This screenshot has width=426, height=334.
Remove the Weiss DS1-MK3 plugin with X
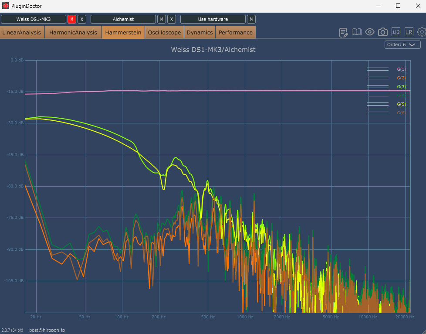click(x=82, y=19)
